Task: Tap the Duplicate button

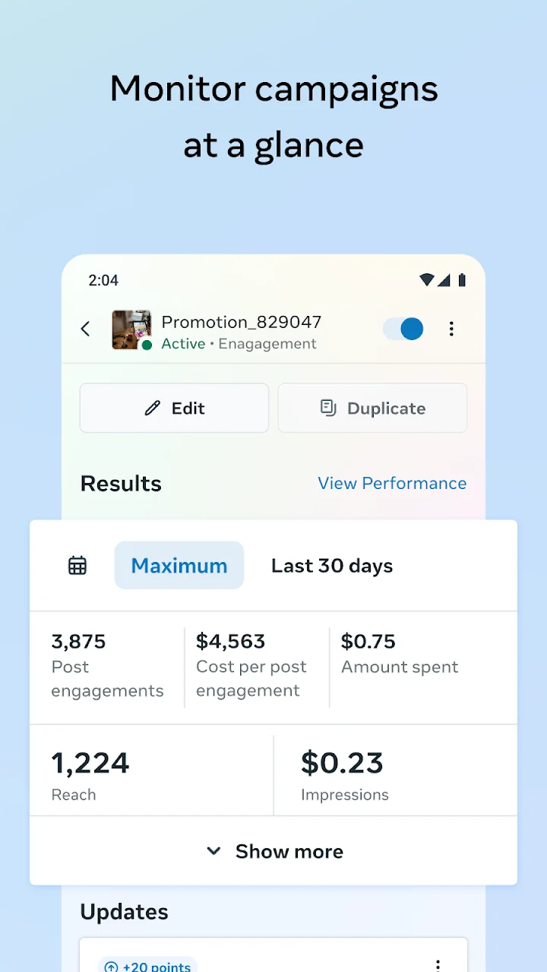Action: click(372, 408)
